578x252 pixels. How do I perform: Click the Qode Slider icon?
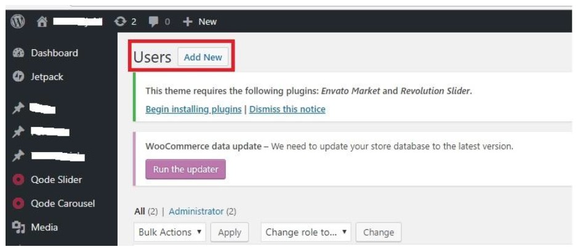click(18, 180)
